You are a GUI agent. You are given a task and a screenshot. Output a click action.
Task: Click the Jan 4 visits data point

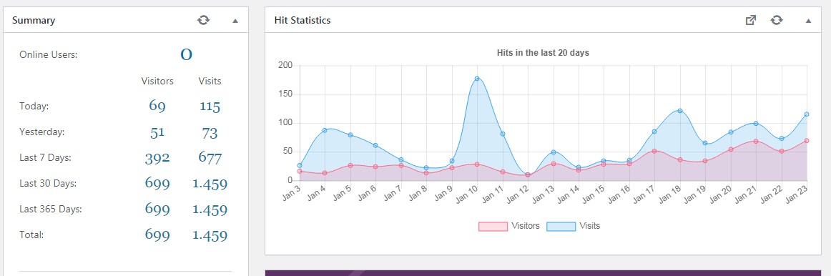coord(325,130)
